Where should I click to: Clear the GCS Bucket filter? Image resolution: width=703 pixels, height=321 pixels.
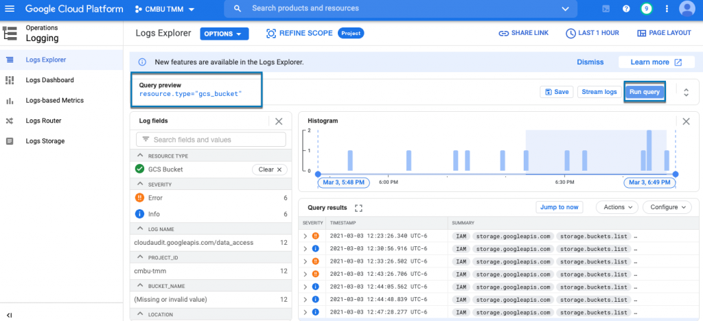(269, 169)
